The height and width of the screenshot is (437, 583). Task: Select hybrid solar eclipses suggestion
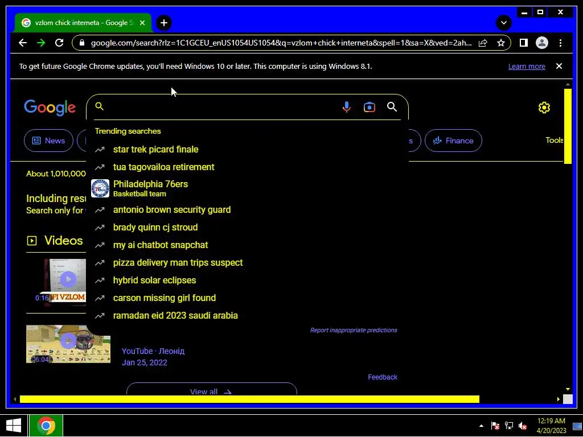coord(247,280)
